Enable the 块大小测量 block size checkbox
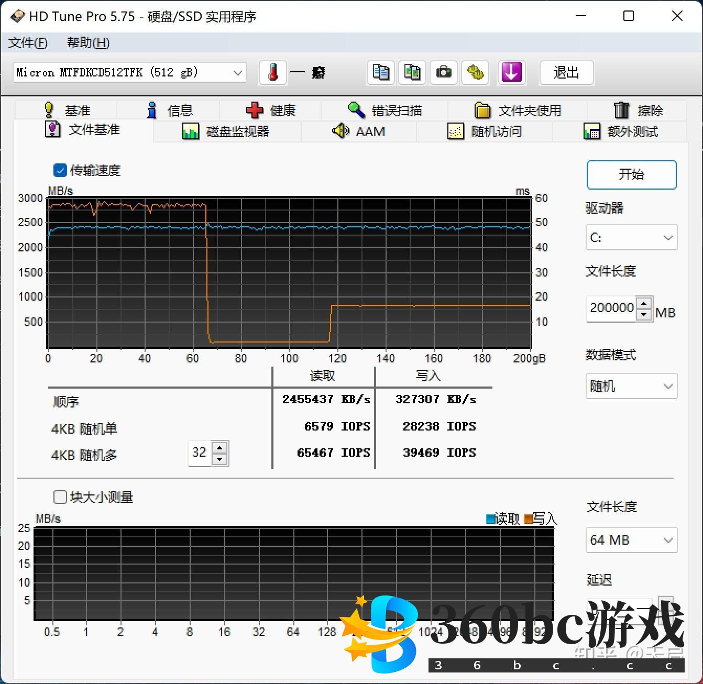The width and height of the screenshot is (703, 684). 60,497
